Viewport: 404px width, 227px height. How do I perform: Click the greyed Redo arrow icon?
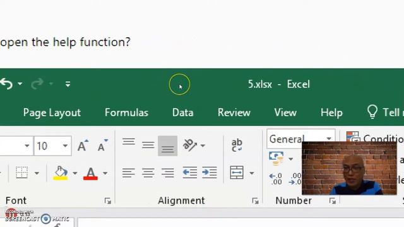[x=37, y=84]
